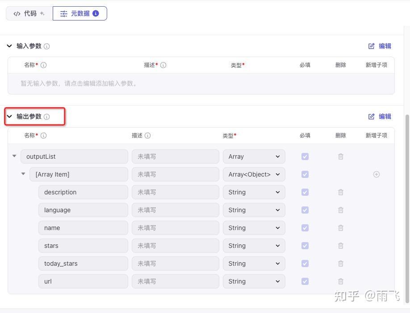Select the 元数据 tab
The width and height of the screenshot is (410, 313).
[x=79, y=13]
